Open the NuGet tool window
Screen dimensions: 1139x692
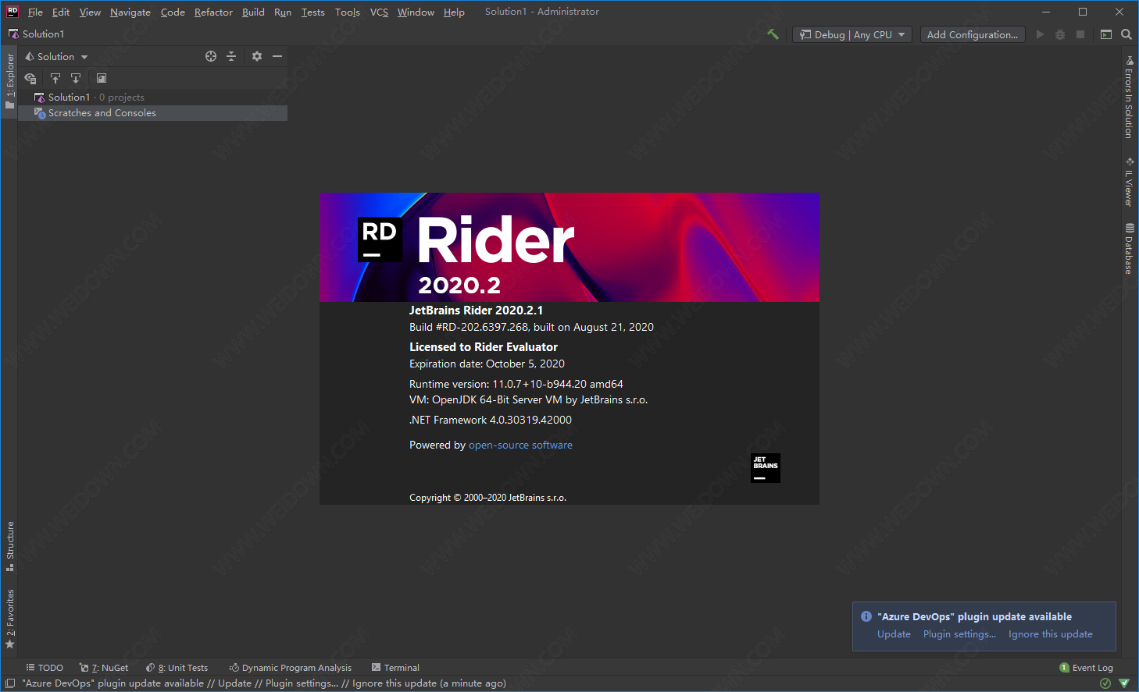(x=104, y=668)
